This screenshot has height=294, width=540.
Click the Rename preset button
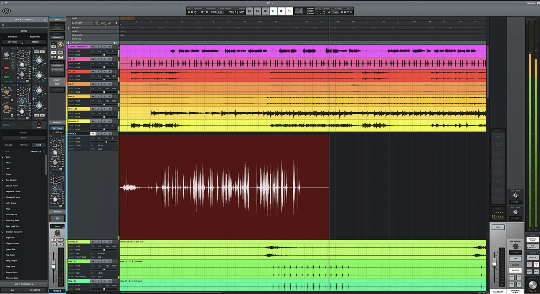24,145
